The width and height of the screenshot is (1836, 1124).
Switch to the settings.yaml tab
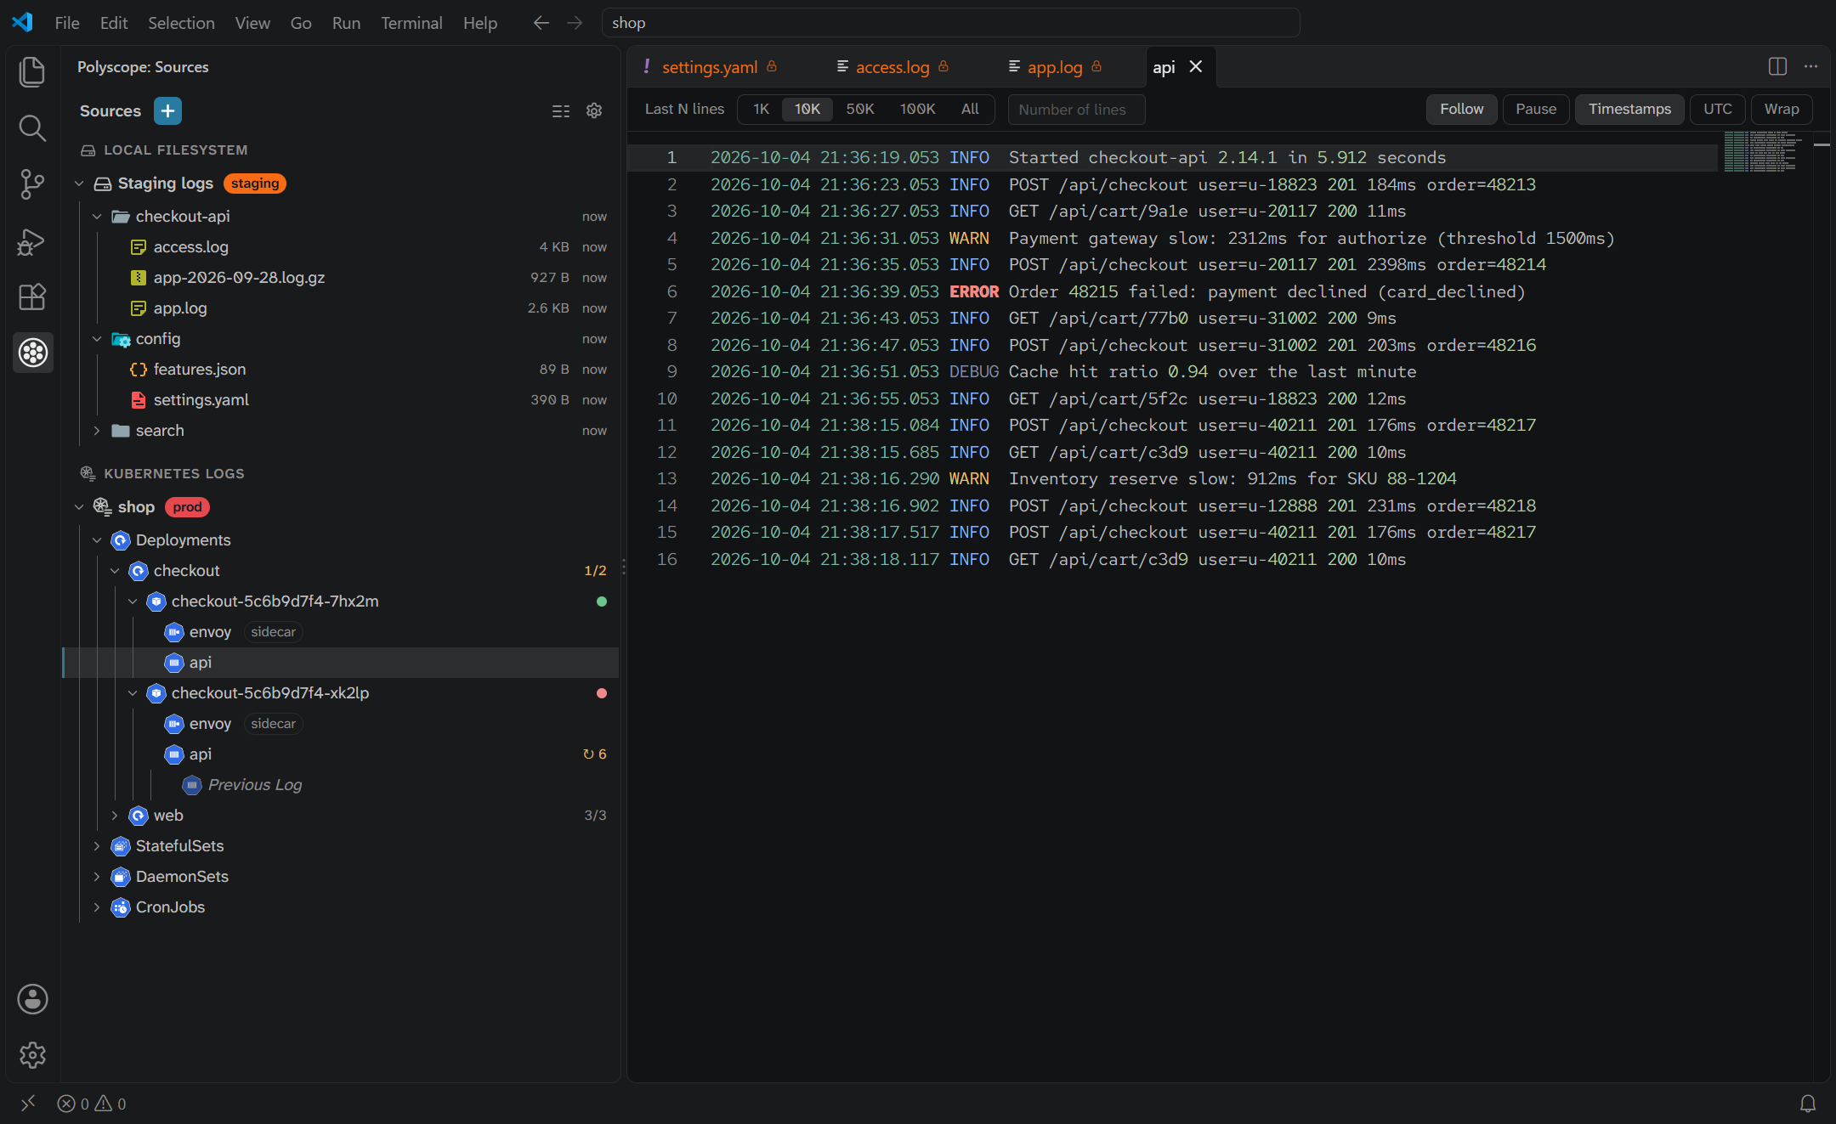point(710,67)
